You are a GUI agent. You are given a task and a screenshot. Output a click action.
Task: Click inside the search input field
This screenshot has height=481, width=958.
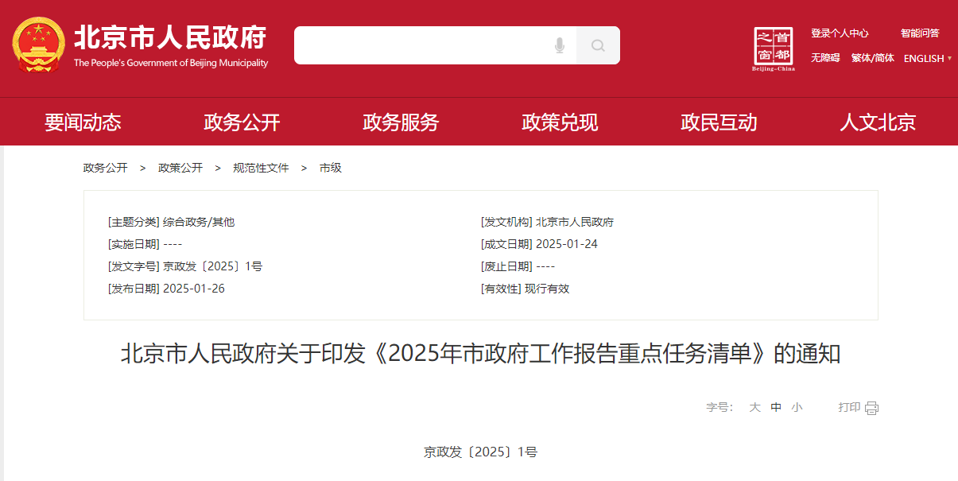(x=421, y=45)
